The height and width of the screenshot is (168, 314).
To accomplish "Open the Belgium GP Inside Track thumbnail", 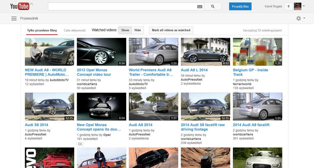I will (257, 52).
